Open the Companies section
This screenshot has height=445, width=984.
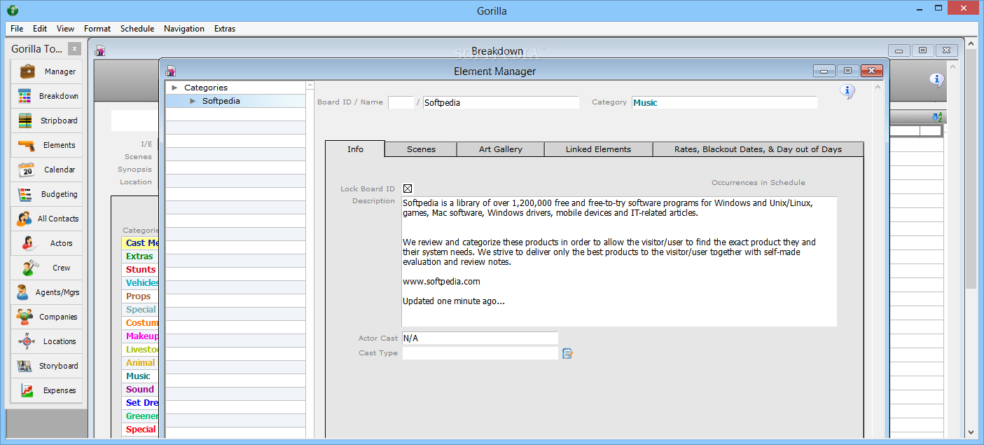click(x=46, y=317)
